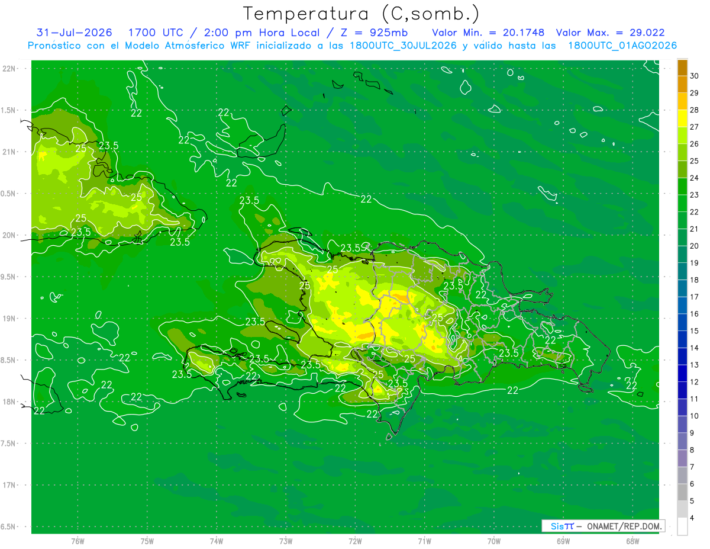Click the "74W" longitude axis label
Viewport: 710px width, 549px height.
point(216,541)
